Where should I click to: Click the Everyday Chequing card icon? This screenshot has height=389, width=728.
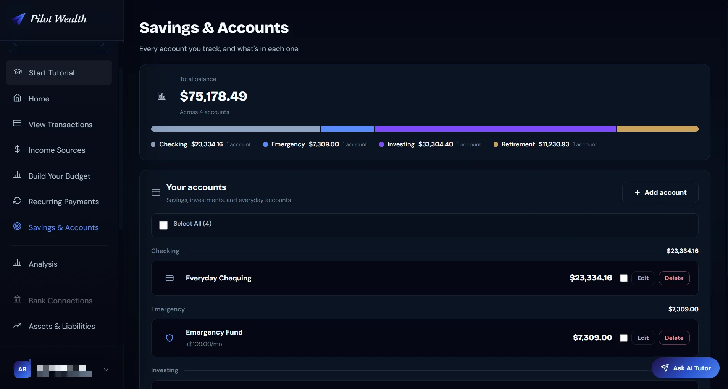169,278
